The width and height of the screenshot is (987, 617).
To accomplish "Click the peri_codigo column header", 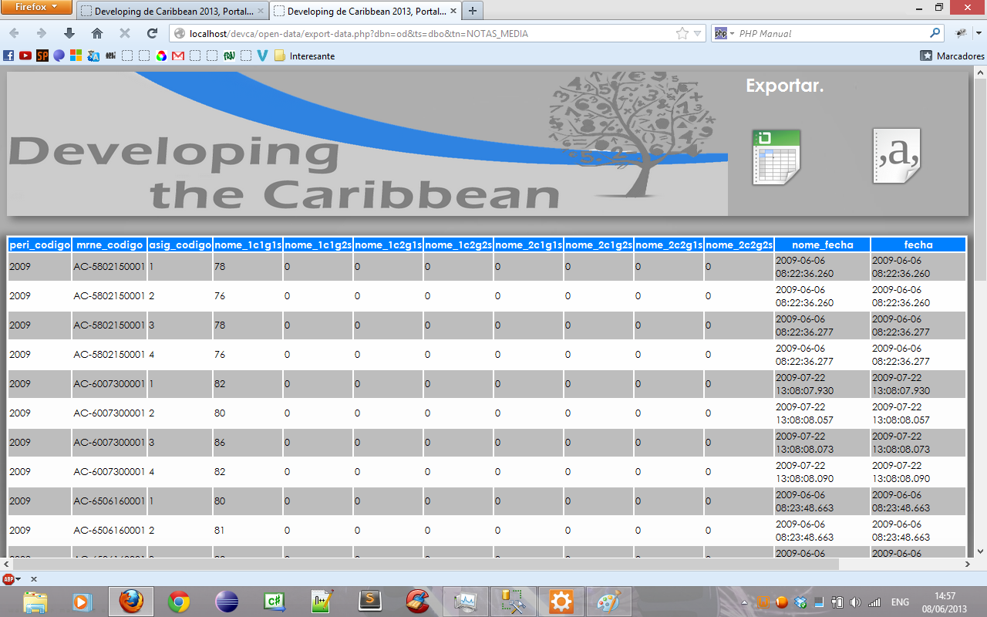I will pos(39,244).
